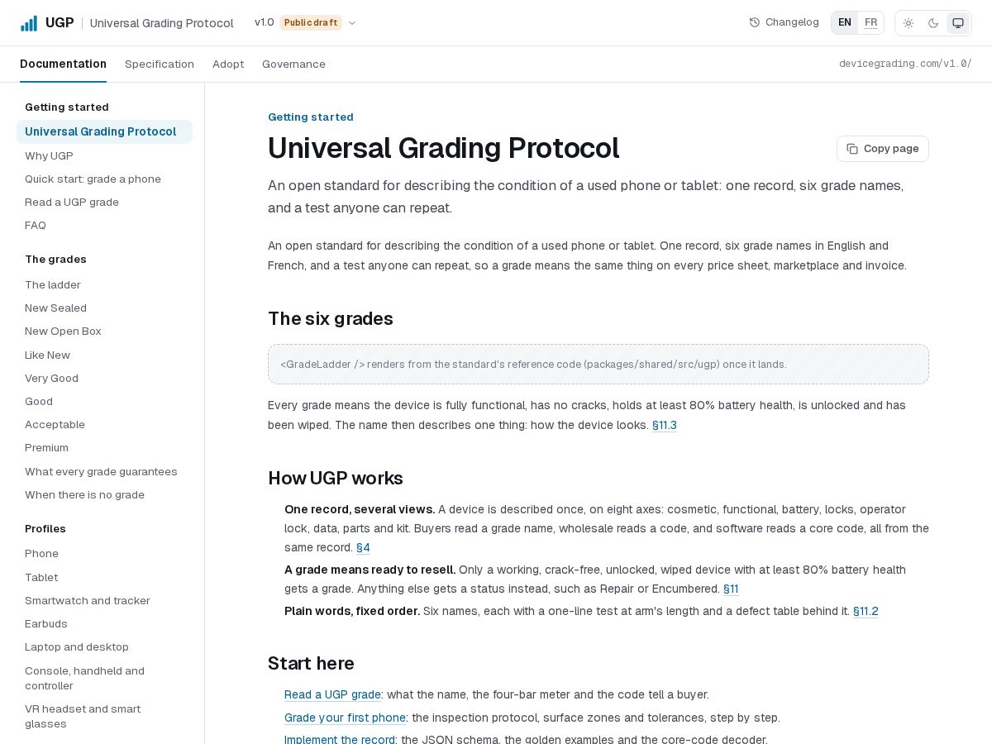This screenshot has width=992, height=744.
Task: Switch to light theme sun icon
Action: click(909, 23)
